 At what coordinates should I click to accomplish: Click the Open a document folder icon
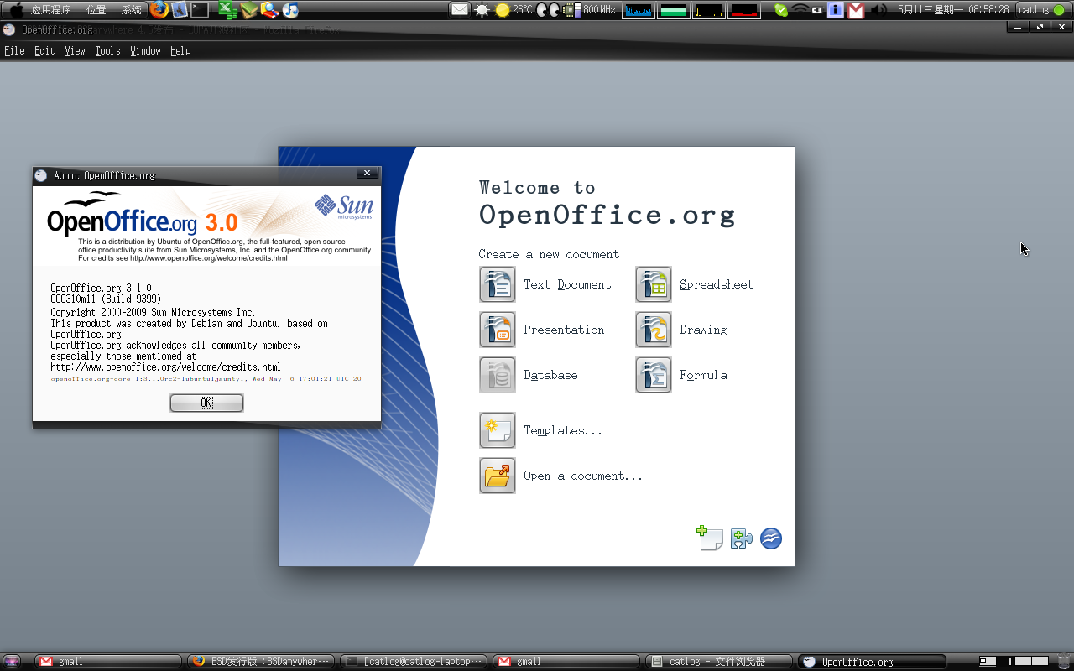pos(498,476)
